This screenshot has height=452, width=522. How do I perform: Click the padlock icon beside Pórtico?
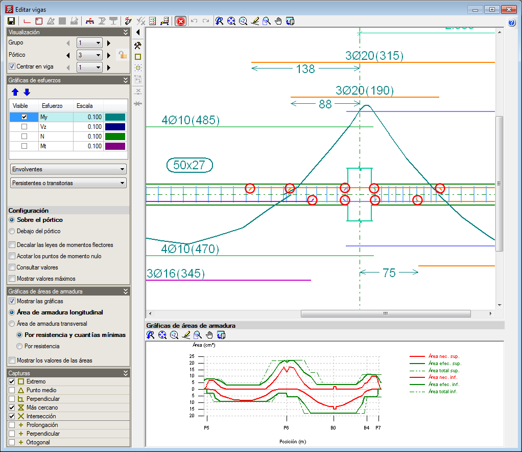tap(123, 55)
